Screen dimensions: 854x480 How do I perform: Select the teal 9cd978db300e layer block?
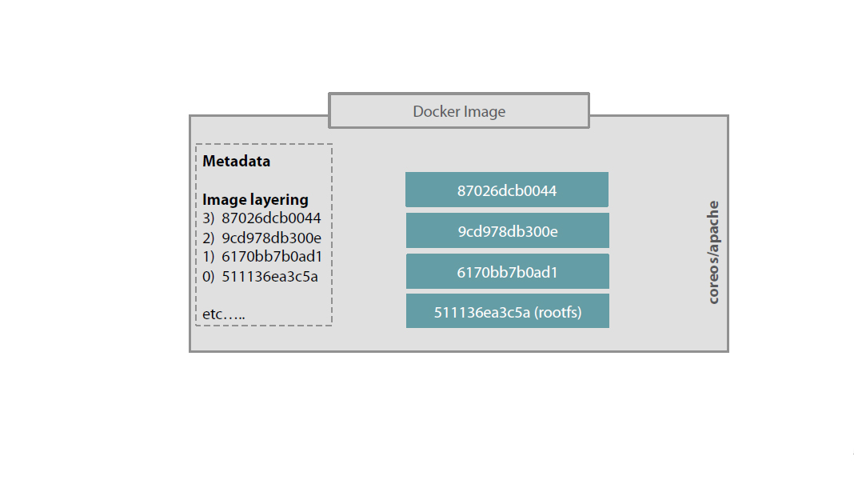507,231
